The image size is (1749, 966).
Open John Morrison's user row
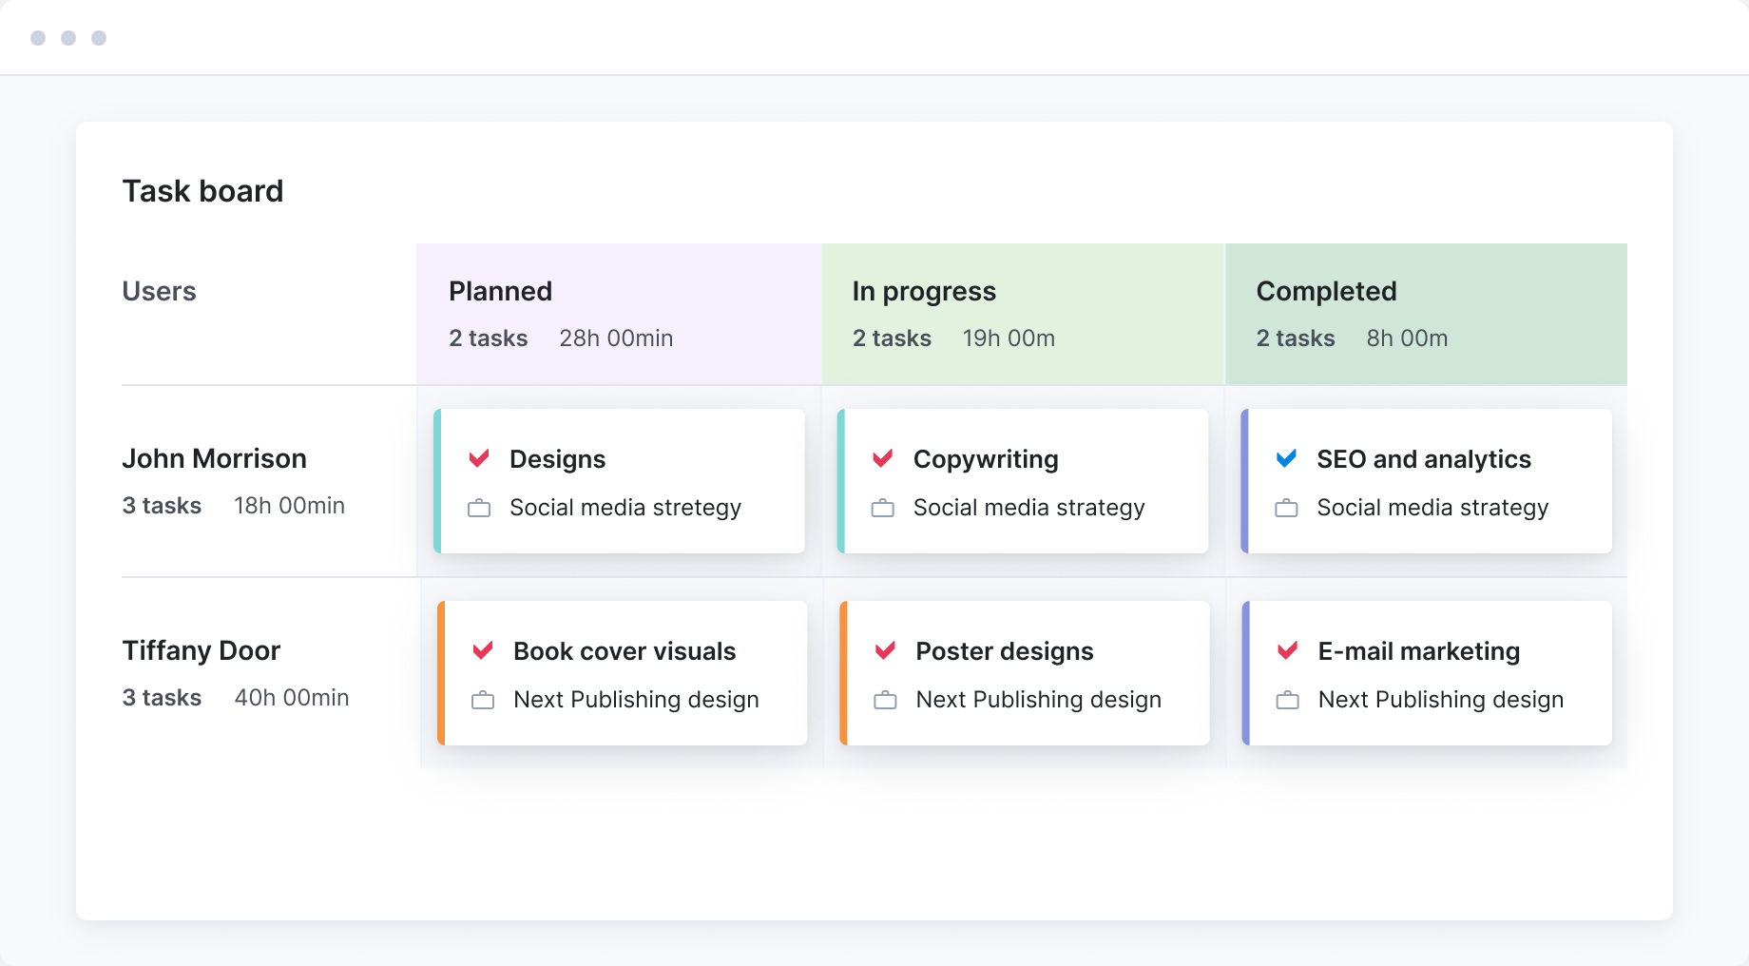[214, 458]
